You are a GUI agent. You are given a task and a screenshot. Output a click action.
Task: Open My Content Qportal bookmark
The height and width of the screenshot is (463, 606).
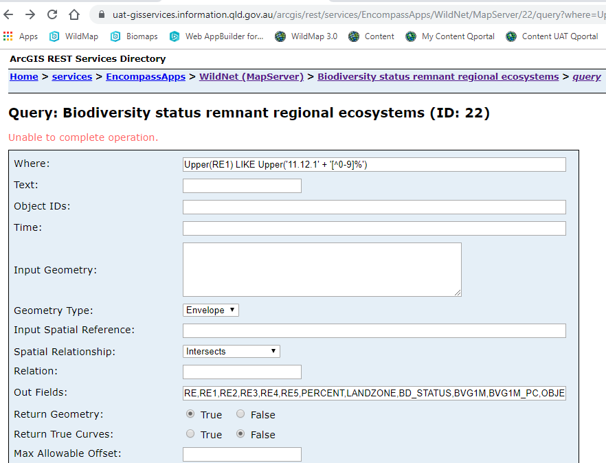tap(450, 36)
